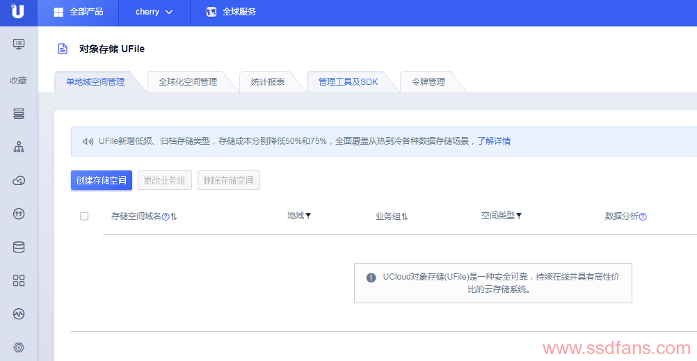Click 创建存储空间 button
This screenshot has height=361, width=697.
[x=102, y=181]
